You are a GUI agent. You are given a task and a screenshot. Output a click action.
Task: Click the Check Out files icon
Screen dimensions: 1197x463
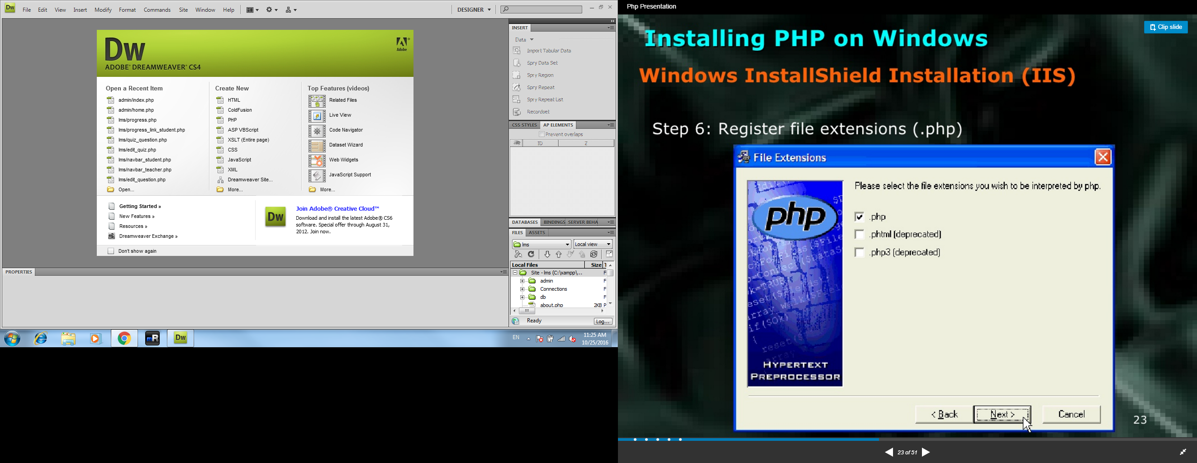[x=570, y=255]
